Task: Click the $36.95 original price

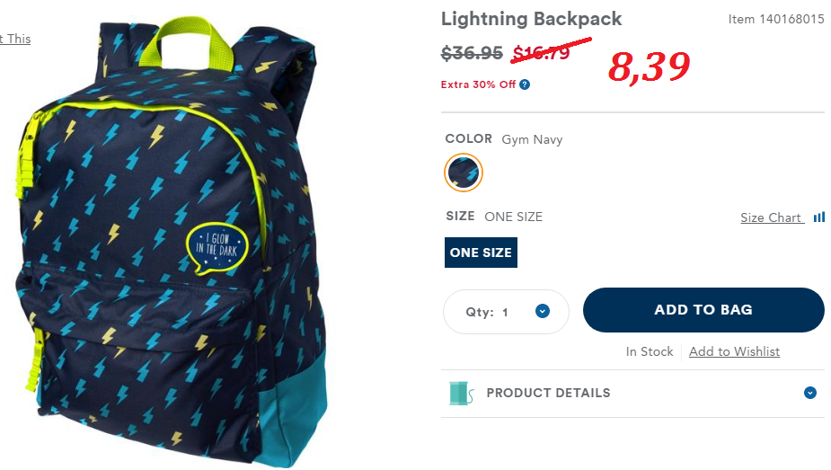Action: pyautogui.click(x=472, y=53)
